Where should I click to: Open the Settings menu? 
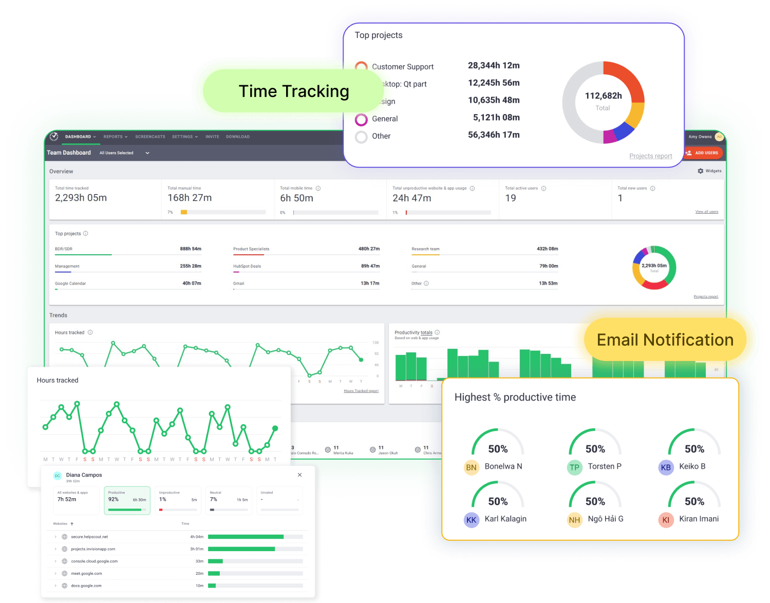185,137
